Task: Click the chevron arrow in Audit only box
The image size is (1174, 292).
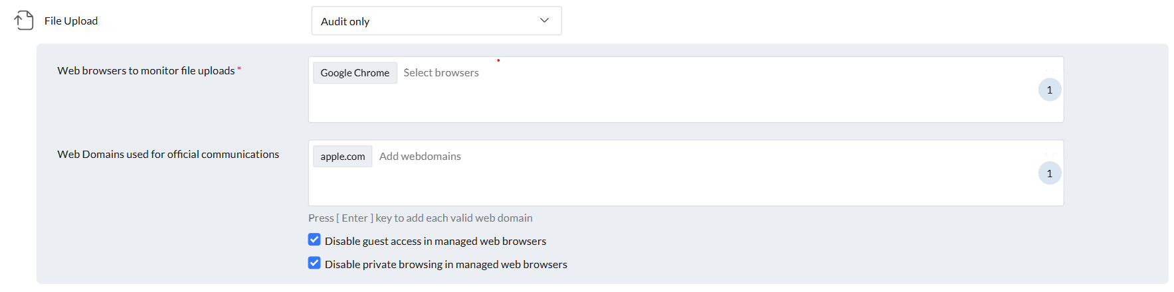Action: 544,21
